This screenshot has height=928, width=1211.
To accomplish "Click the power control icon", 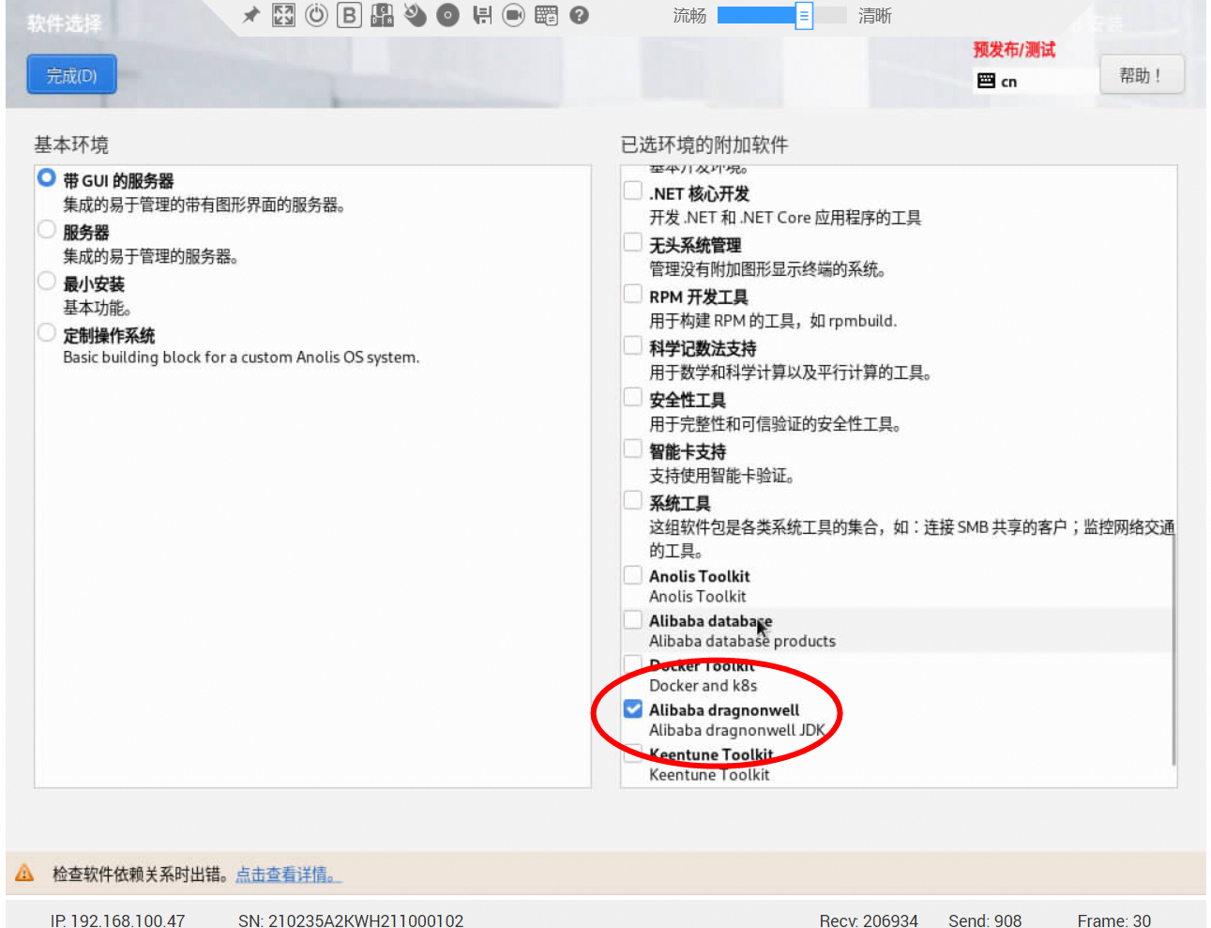I will (x=316, y=15).
